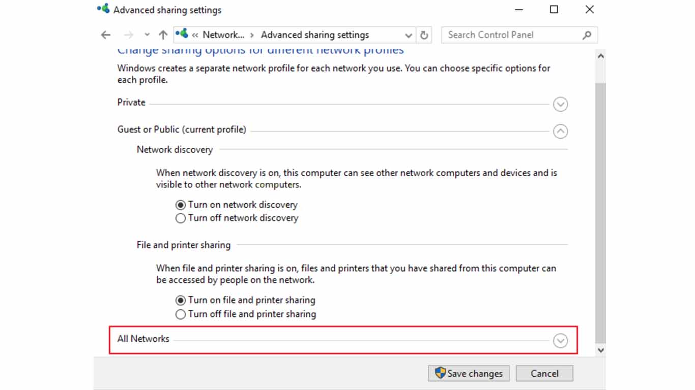Expand the All Networks section
The image size is (695, 390).
[560, 341]
